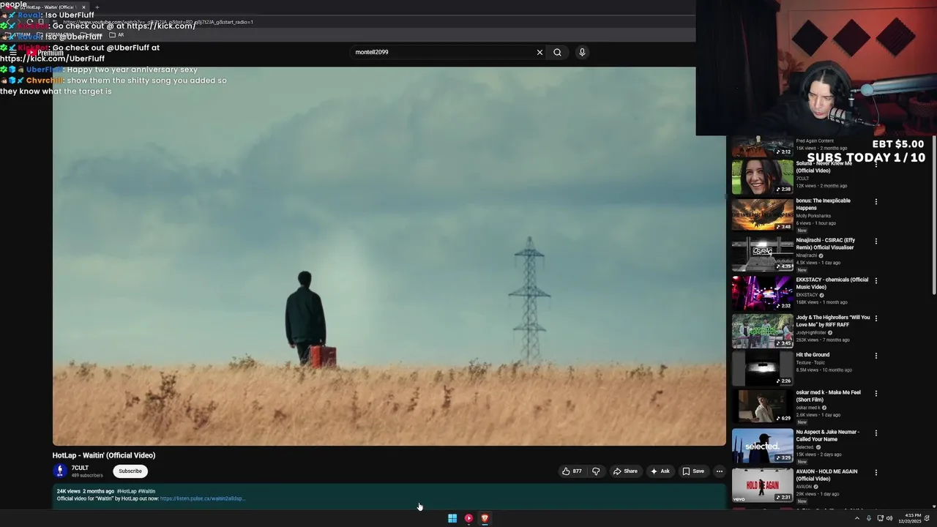Open options menu for Ninajirachi - CSIRAC
Viewport: 937px width, 527px height.
coord(876,242)
